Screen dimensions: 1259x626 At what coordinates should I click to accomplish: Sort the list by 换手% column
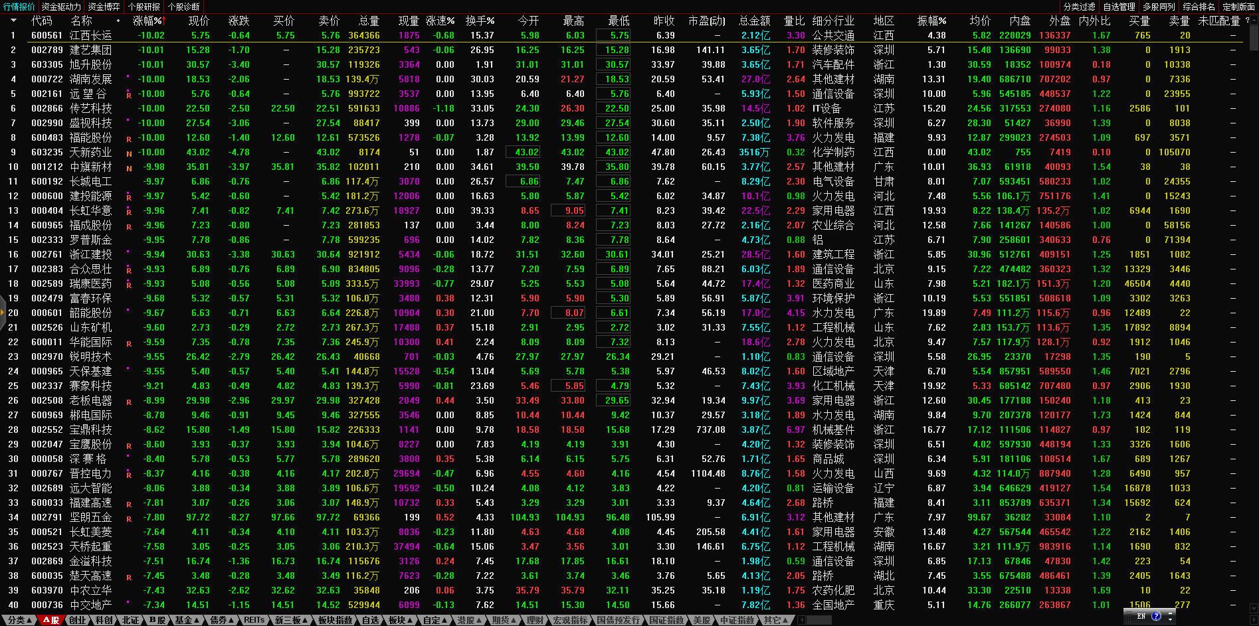(x=480, y=21)
